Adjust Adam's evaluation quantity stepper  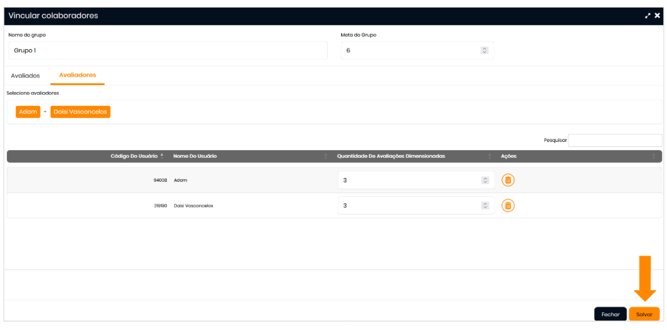coord(485,180)
